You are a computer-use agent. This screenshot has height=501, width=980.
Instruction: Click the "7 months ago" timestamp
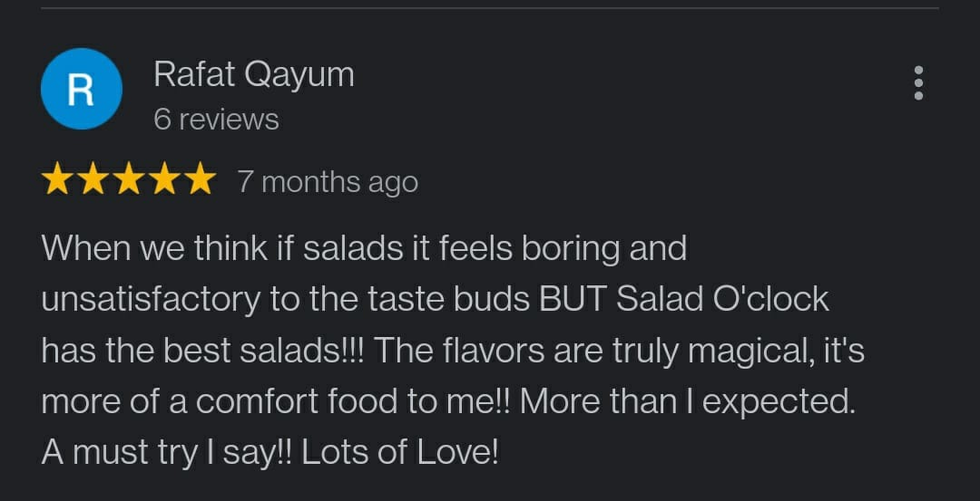point(328,183)
